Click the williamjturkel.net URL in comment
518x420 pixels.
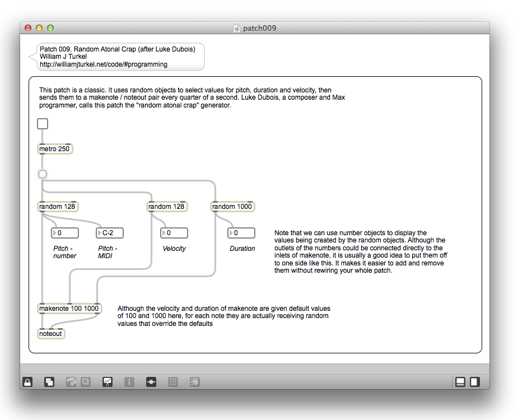point(103,64)
